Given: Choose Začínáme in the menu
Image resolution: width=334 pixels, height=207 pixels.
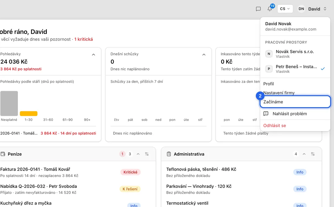Looking at the screenshot, I should [295, 102].
